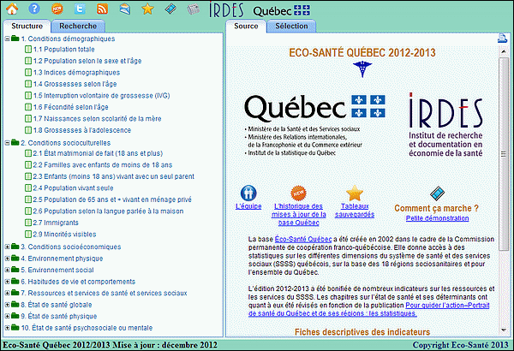514x351 pixels.
Task: Switch to the Recherche tab
Action: coord(78,26)
